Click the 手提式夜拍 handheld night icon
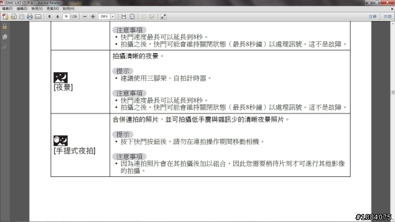Viewport: 395px width, 222px height. click(60, 141)
